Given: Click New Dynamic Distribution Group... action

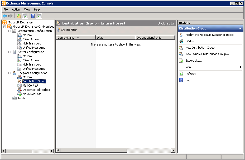Looking at the screenshot, I should pos(207,54).
